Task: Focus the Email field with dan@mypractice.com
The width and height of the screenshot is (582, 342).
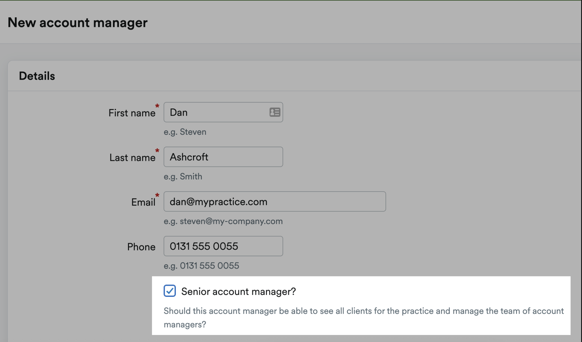Action: 275,202
